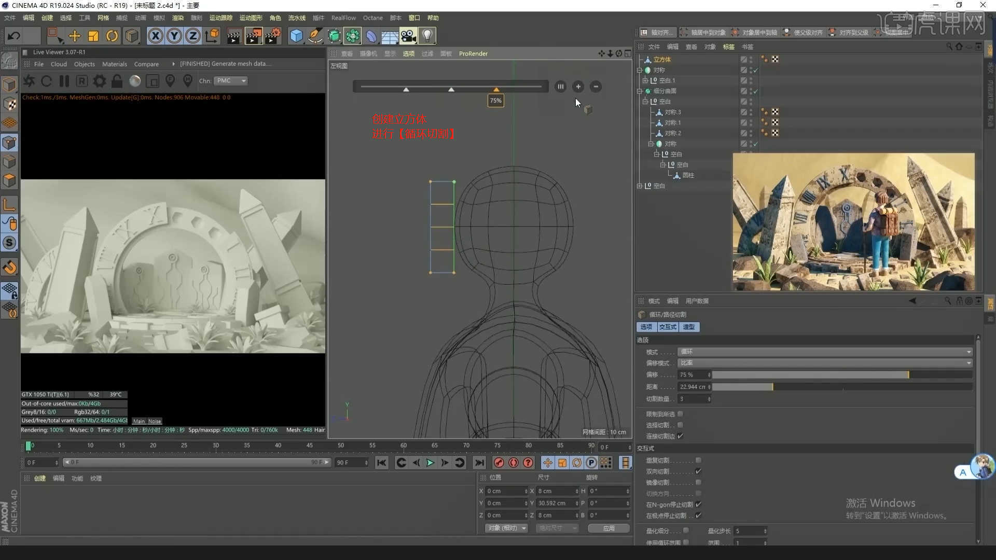Open the 模式 循环 dropdown
Image resolution: width=996 pixels, height=560 pixels.
[x=825, y=352]
